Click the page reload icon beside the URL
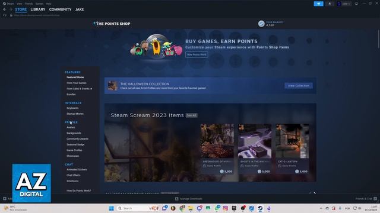 tap(5, 15)
